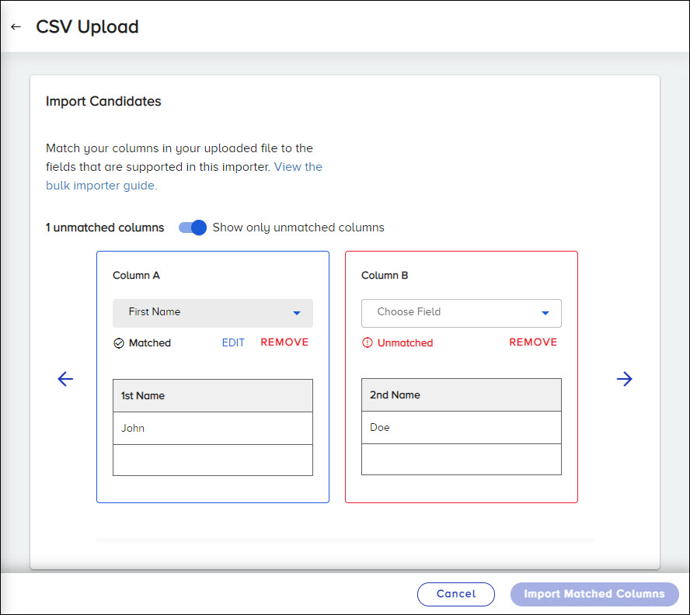The width and height of the screenshot is (690, 615).
Task: Disable the Show only unmatched columns switch
Action: [x=191, y=228]
